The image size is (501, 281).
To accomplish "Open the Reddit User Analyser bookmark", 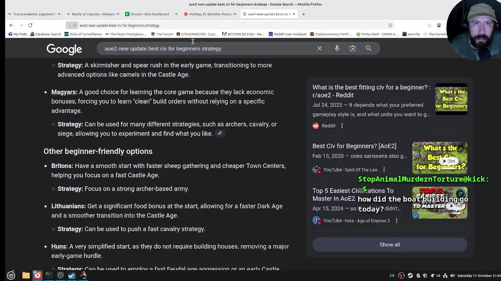I will coord(288,34).
